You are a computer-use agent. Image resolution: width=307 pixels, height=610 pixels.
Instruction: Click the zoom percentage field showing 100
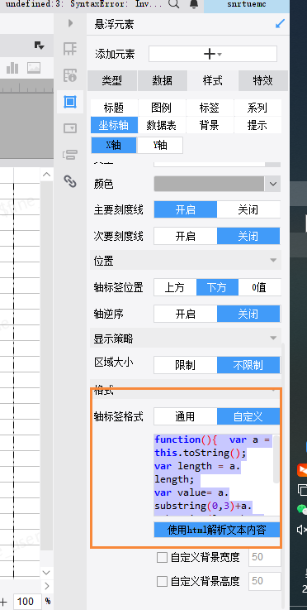point(26,602)
